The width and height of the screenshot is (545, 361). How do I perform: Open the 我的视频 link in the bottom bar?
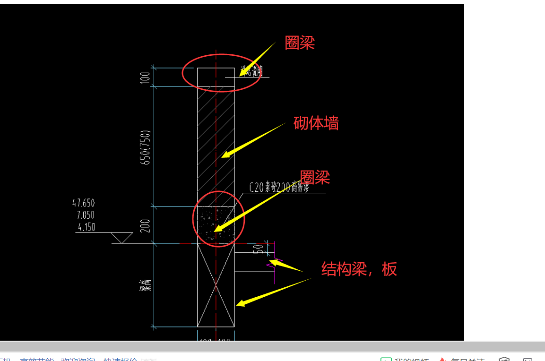pyautogui.click(x=405, y=359)
